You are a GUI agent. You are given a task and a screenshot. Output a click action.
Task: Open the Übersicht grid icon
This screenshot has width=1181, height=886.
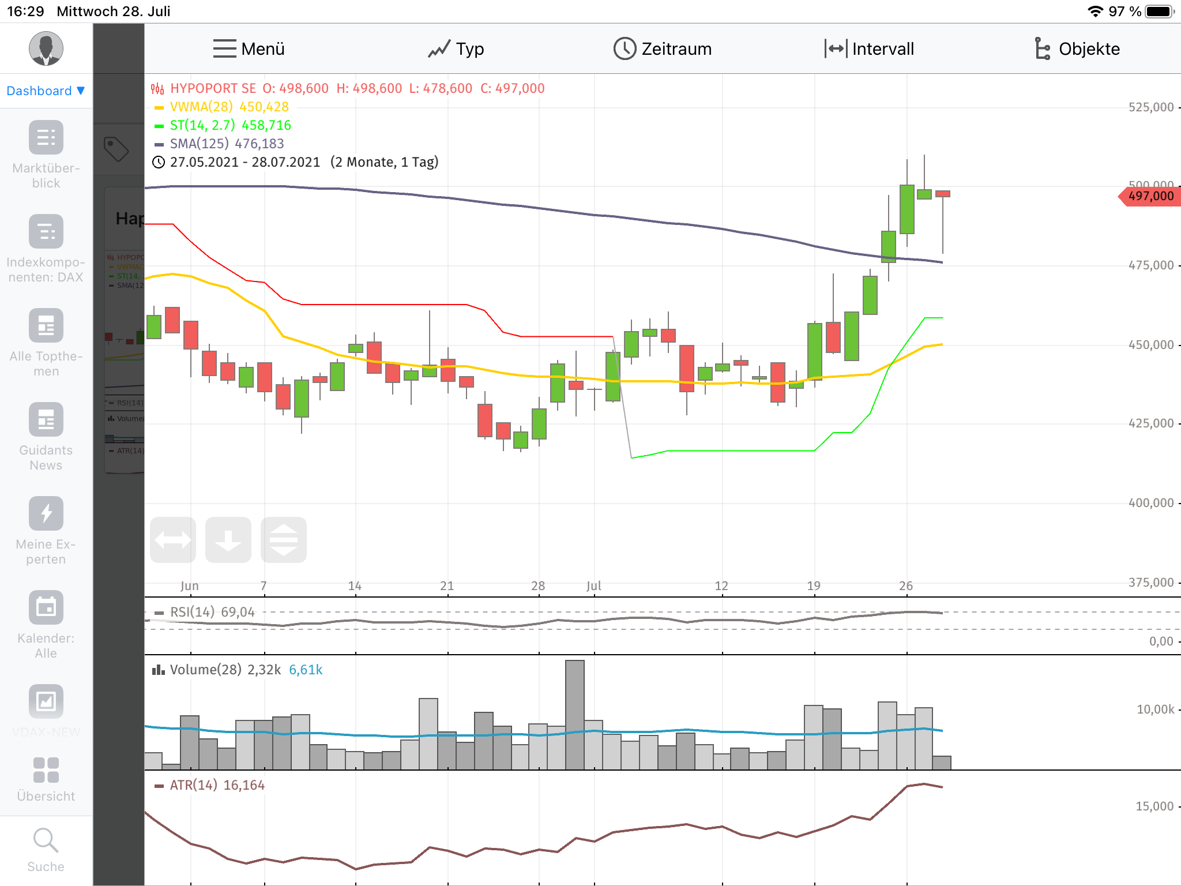pyautogui.click(x=46, y=771)
